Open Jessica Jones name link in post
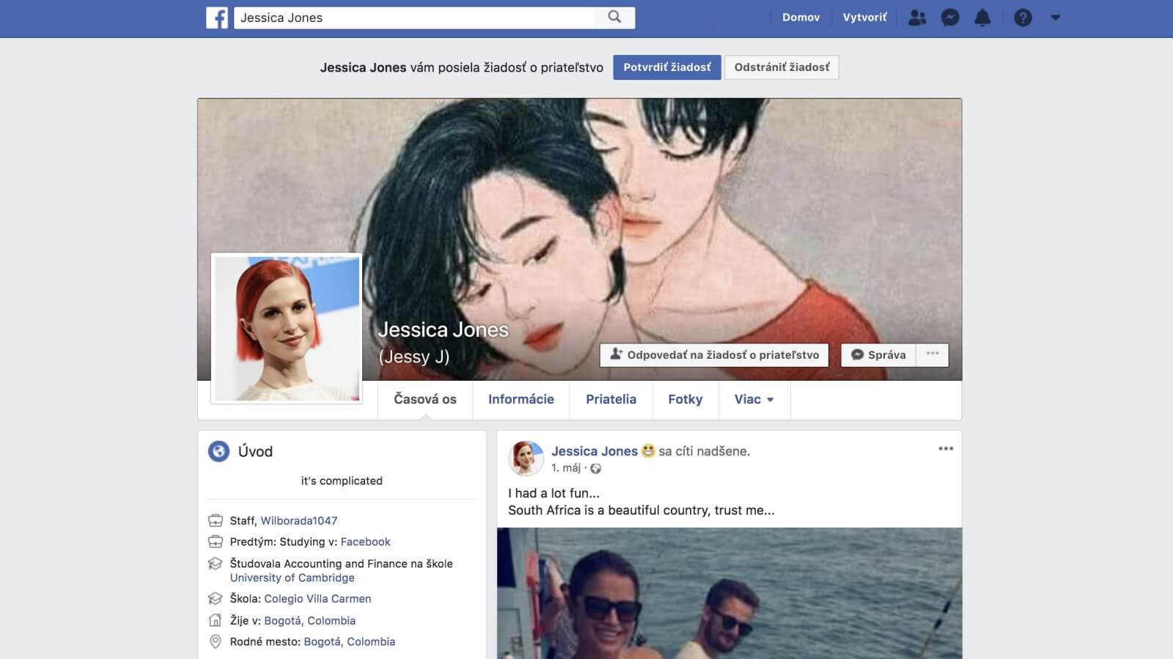This screenshot has width=1173, height=659. [595, 452]
